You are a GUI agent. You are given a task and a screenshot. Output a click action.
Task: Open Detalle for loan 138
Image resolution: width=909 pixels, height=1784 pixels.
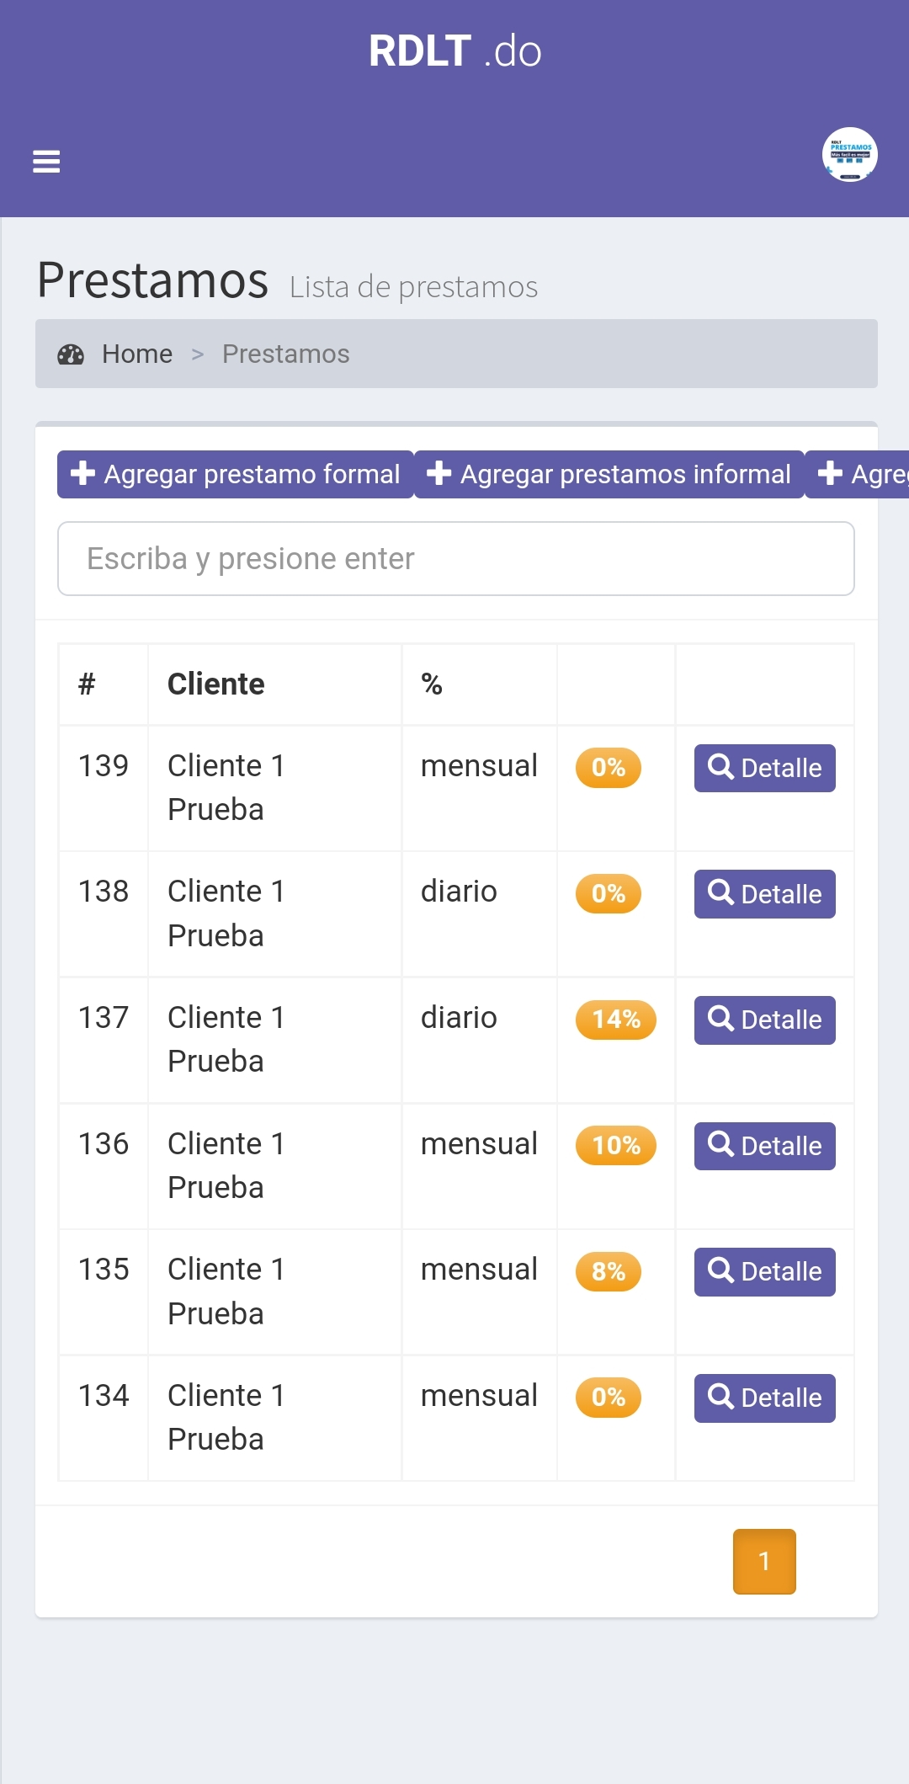(x=764, y=894)
